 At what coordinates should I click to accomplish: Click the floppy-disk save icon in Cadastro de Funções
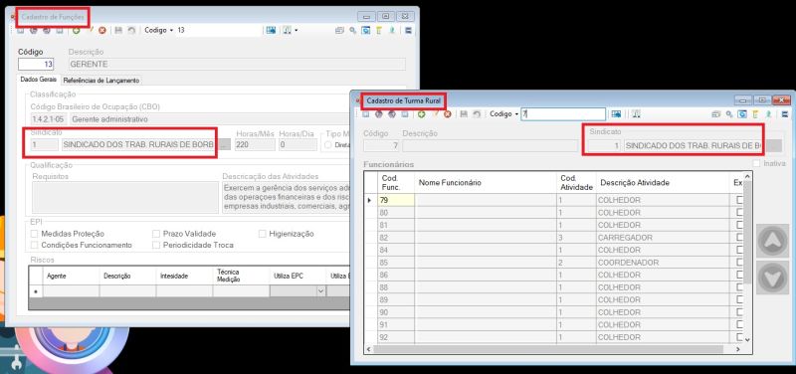[x=118, y=31]
